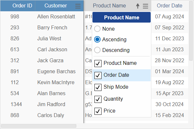Image resolution: width=194 pixels, height=129 pixels.
Task: Select Order ID cell 868
Action: (15, 115)
